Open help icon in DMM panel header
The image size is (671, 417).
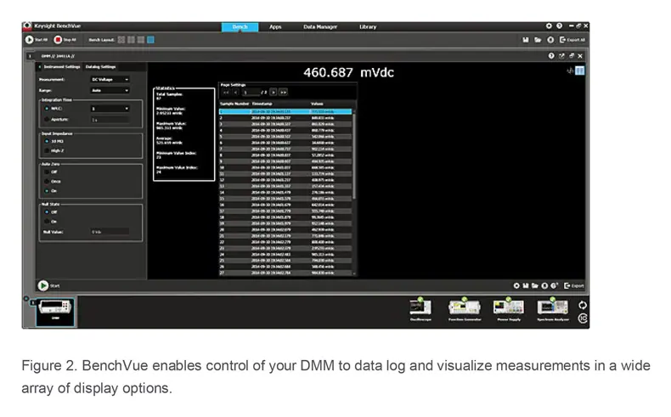(x=551, y=56)
